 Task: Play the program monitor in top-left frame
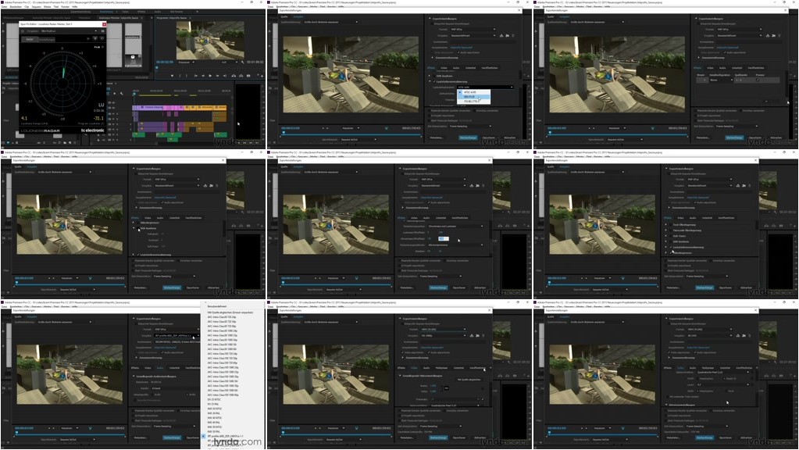[x=210, y=76]
